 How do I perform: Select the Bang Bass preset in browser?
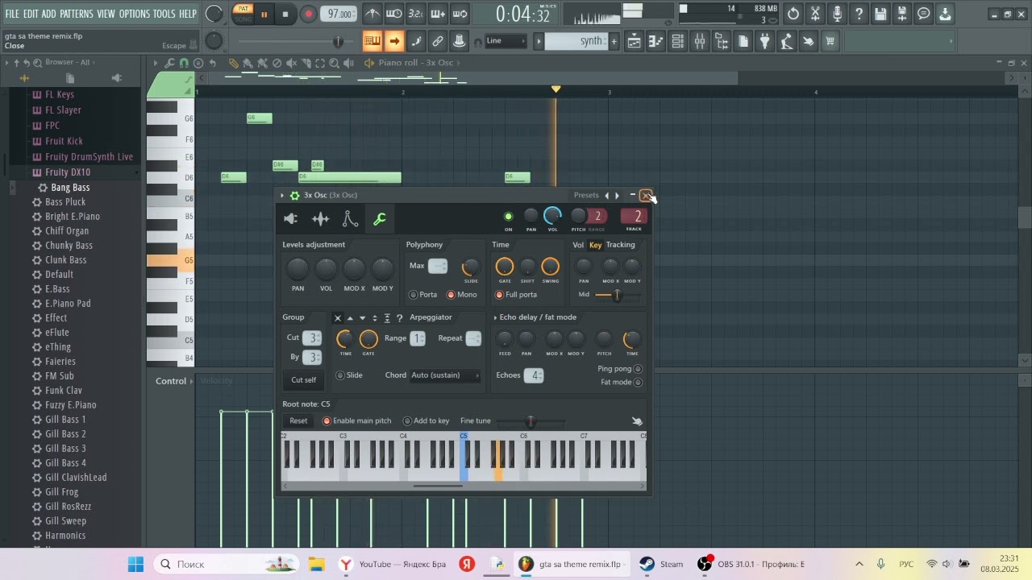click(70, 188)
